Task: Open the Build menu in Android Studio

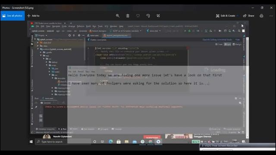Action: 88,26
